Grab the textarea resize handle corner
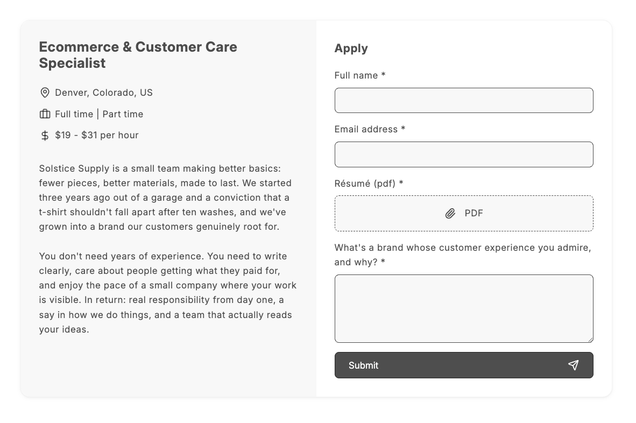Screen dimensions: 636x423 click(591, 340)
